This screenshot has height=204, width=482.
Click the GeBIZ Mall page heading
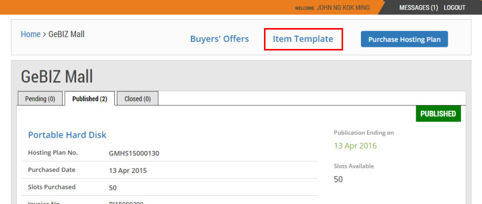(57, 76)
